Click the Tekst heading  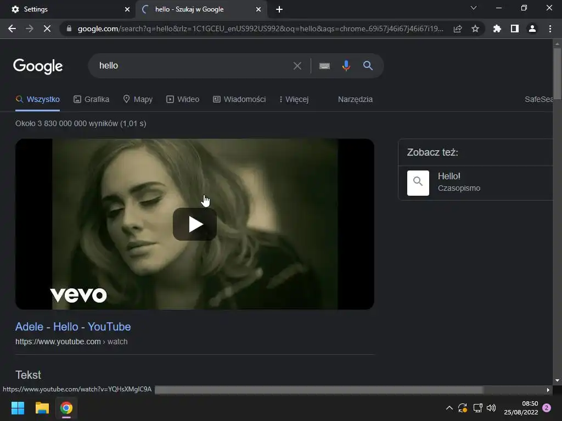click(x=28, y=375)
